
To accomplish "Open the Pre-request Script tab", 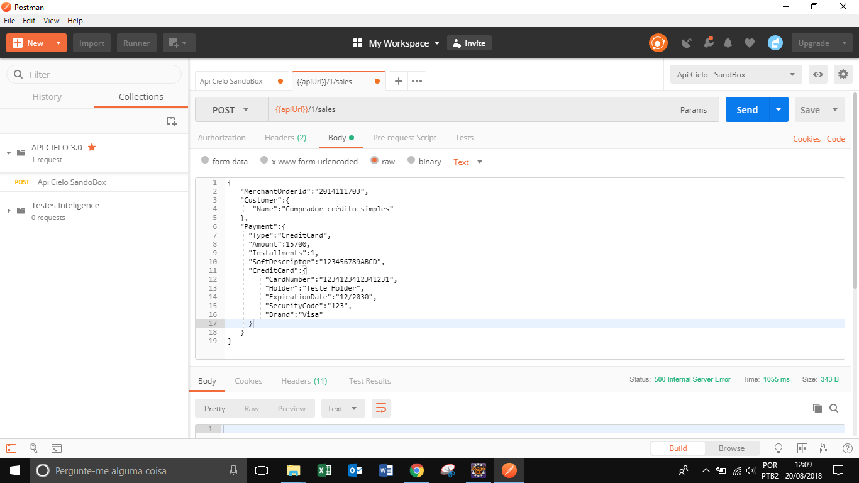I will tap(405, 137).
